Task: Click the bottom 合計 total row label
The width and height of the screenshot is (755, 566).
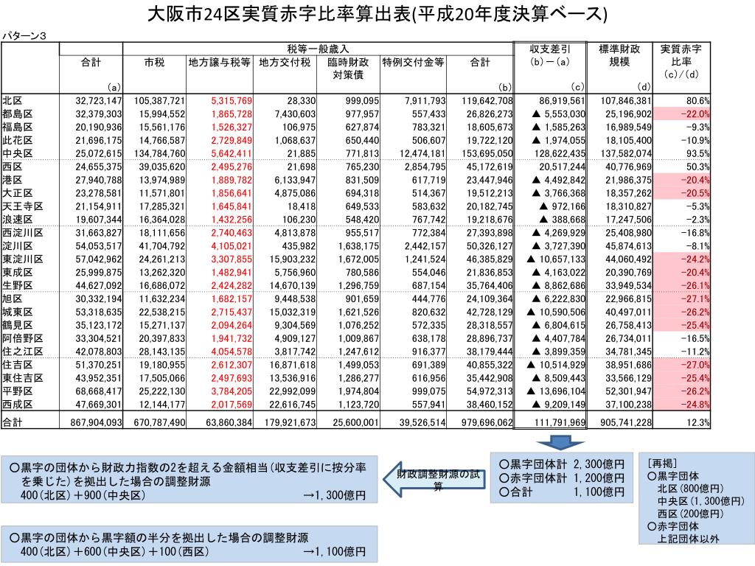Action: pyautogui.click(x=13, y=422)
